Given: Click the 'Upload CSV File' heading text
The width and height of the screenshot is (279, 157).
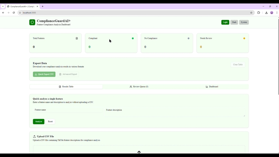Looking at the screenshot, I should [x=45, y=137].
